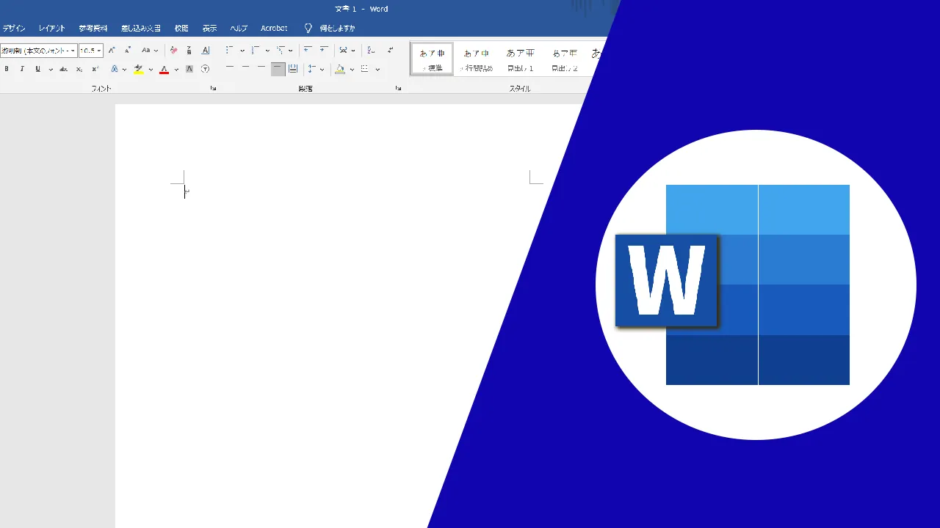Click the sort icon in paragraph group

click(371, 51)
